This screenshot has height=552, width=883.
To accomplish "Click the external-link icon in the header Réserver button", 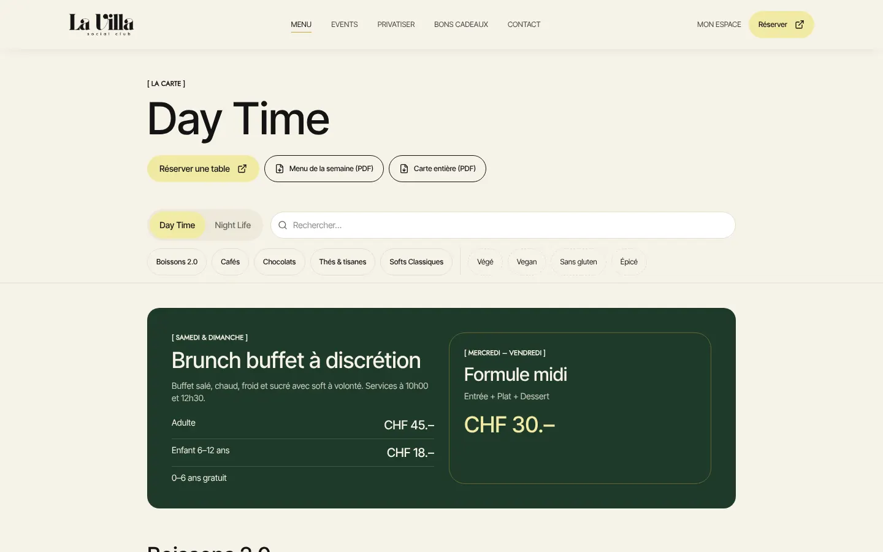I will click(x=800, y=25).
